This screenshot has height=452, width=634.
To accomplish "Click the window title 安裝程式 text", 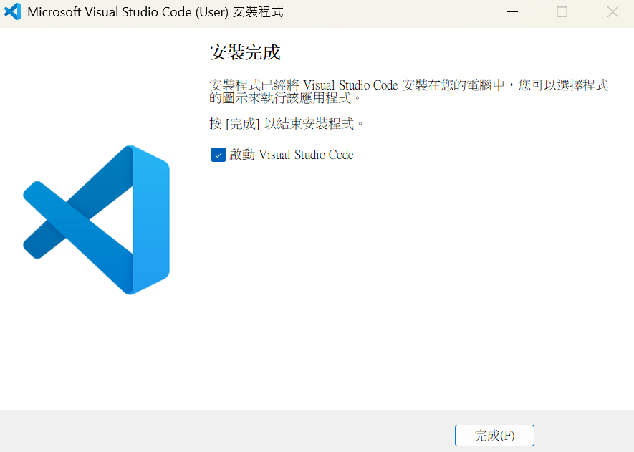I will click(258, 12).
